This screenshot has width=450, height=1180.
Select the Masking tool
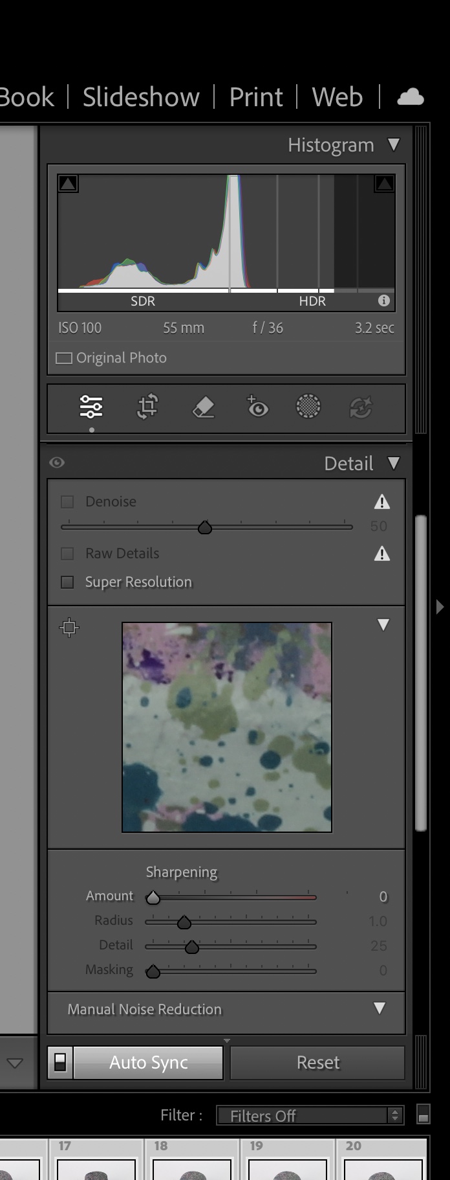308,407
